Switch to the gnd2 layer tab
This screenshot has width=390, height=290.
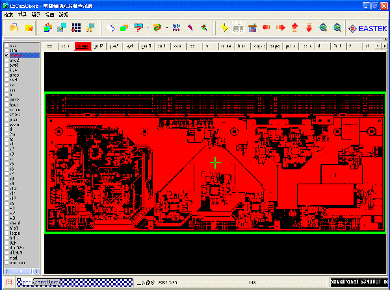click(99, 46)
